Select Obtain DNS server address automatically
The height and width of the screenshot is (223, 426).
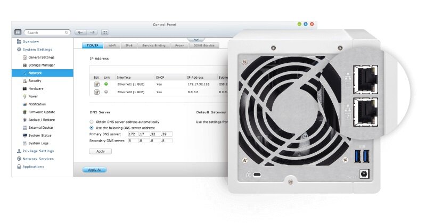tap(92, 122)
